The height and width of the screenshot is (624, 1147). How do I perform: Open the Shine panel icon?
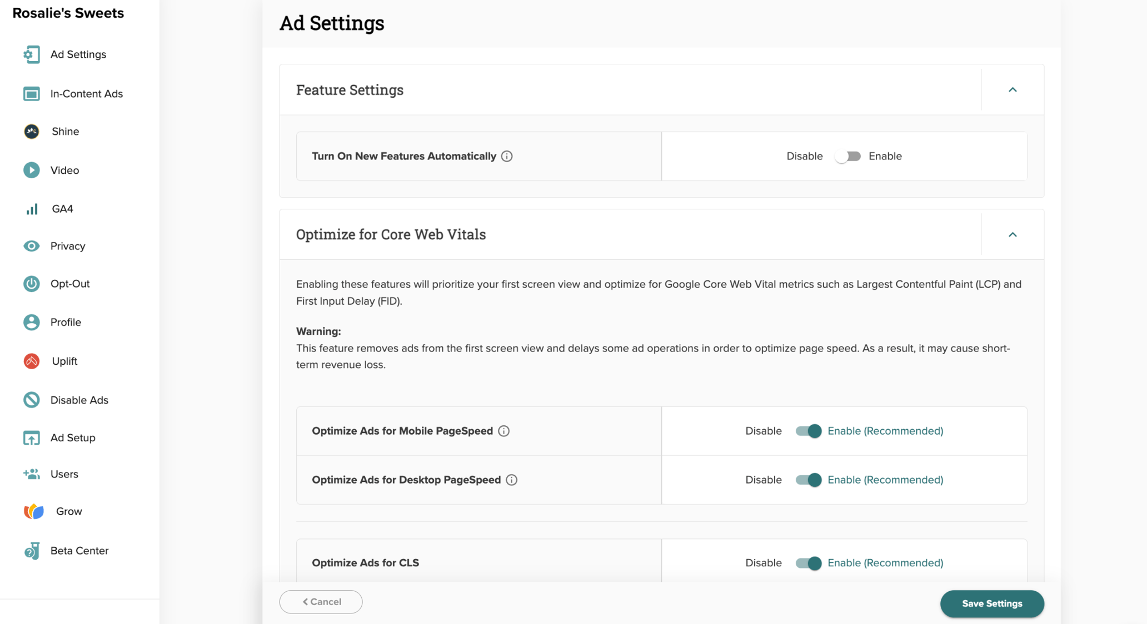(31, 132)
